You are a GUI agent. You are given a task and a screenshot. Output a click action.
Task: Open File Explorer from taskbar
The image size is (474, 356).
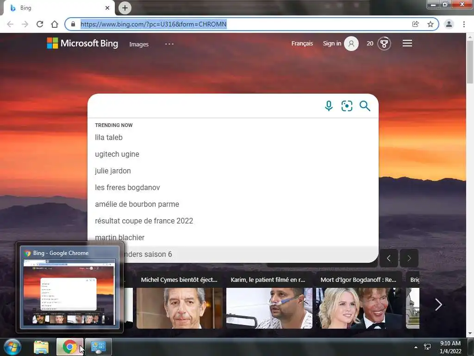(x=41, y=347)
